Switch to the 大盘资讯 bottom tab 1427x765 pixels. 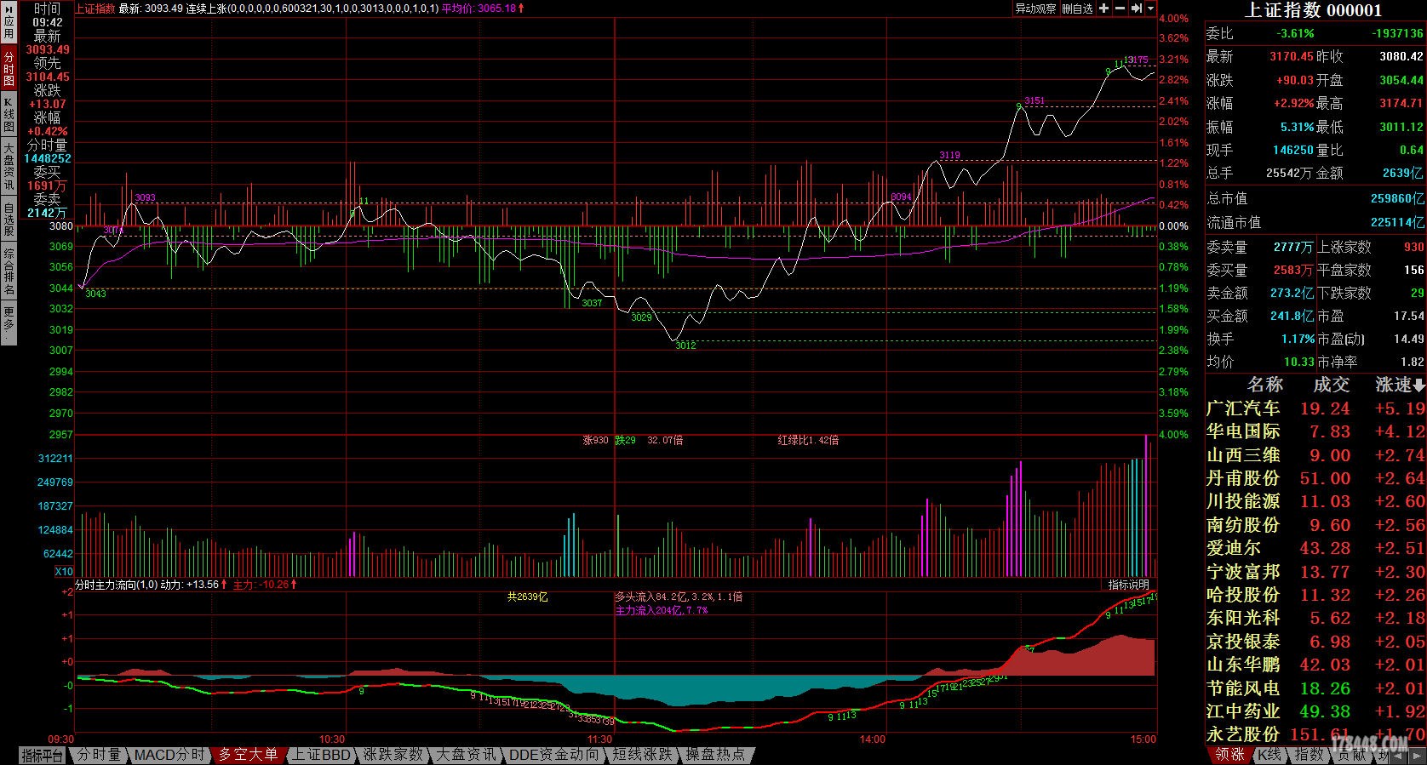point(466,755)
